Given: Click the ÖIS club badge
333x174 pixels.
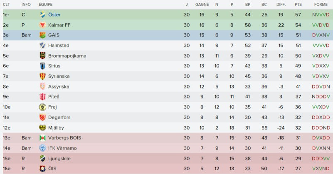Looking at the screenshot, I should click(42, 169).
